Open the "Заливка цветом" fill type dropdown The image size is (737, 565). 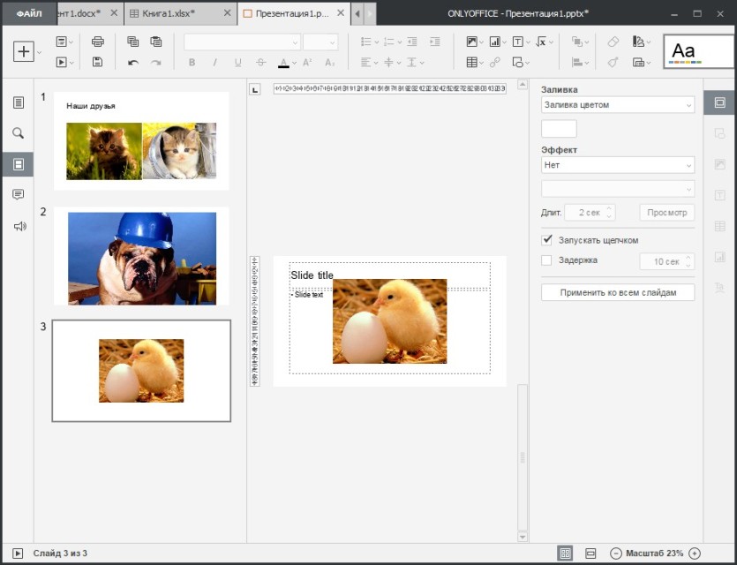(618, 105)
